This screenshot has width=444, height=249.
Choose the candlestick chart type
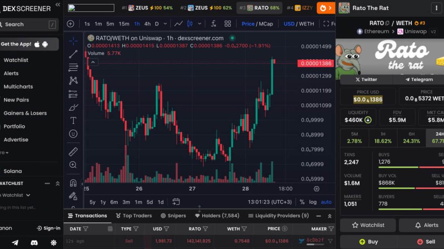190,24
